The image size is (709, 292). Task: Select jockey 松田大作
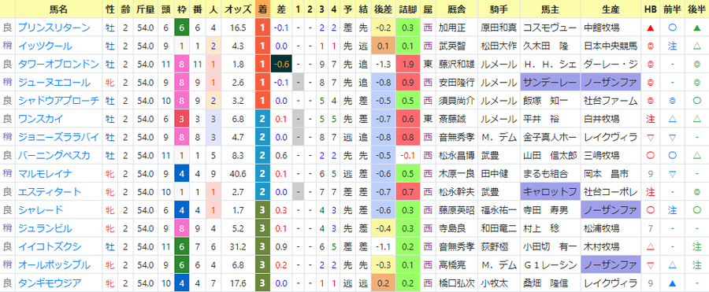tap(499, 46)
